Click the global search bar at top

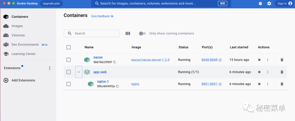tap(161, 4)
